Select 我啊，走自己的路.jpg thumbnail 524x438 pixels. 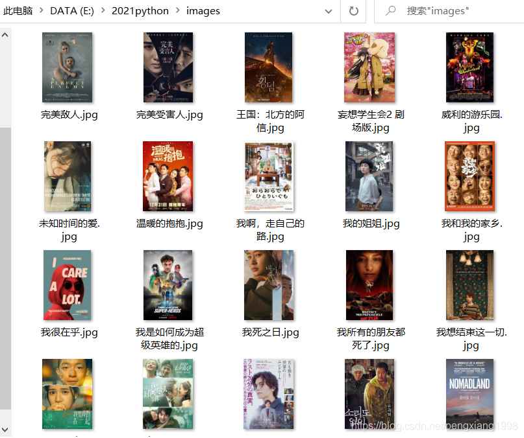[269, 176]
